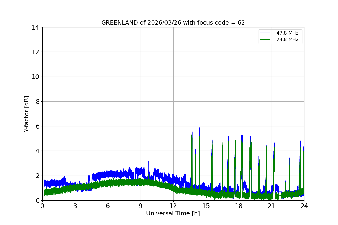Click the y-axis tick label '2'
This screenshot has height=225, width=338.
(x=37, y=176)
